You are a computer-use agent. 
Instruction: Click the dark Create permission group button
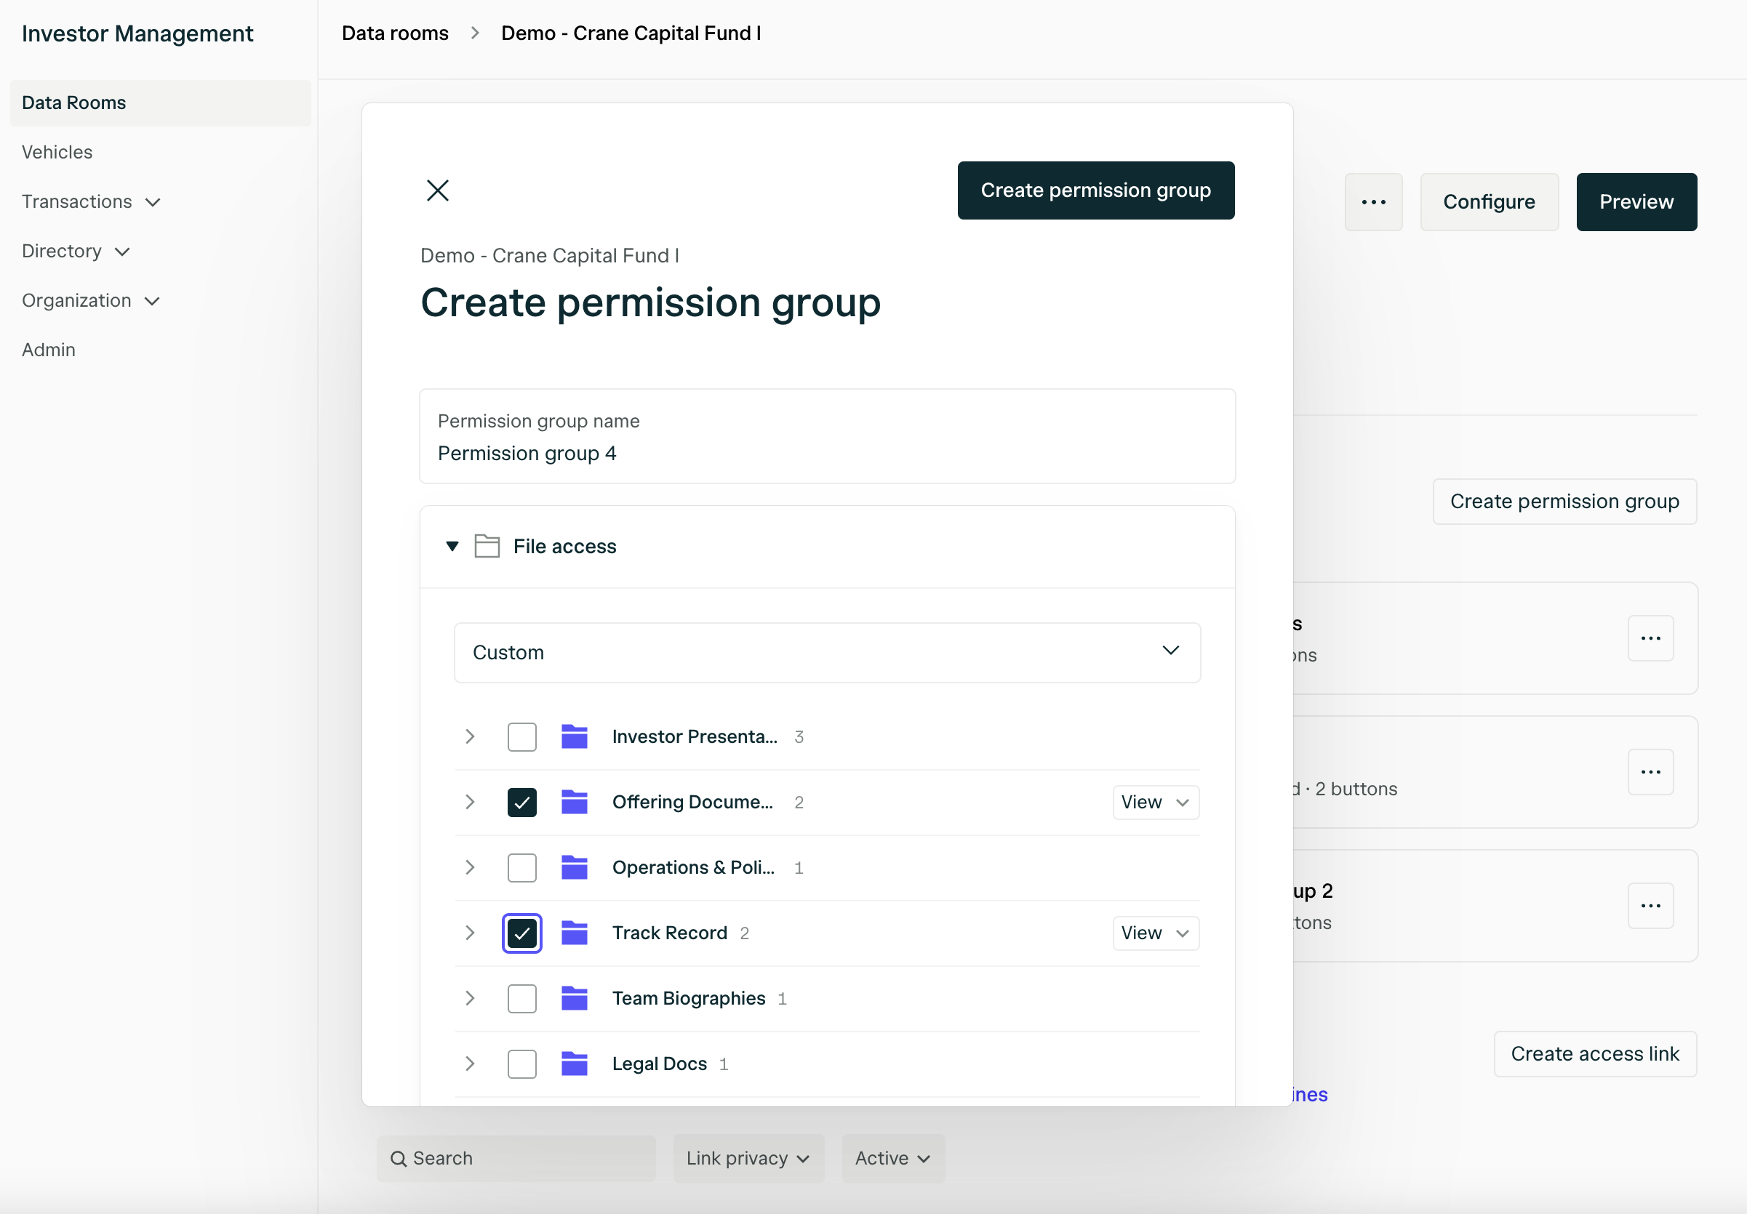(x=1095, y=190)
